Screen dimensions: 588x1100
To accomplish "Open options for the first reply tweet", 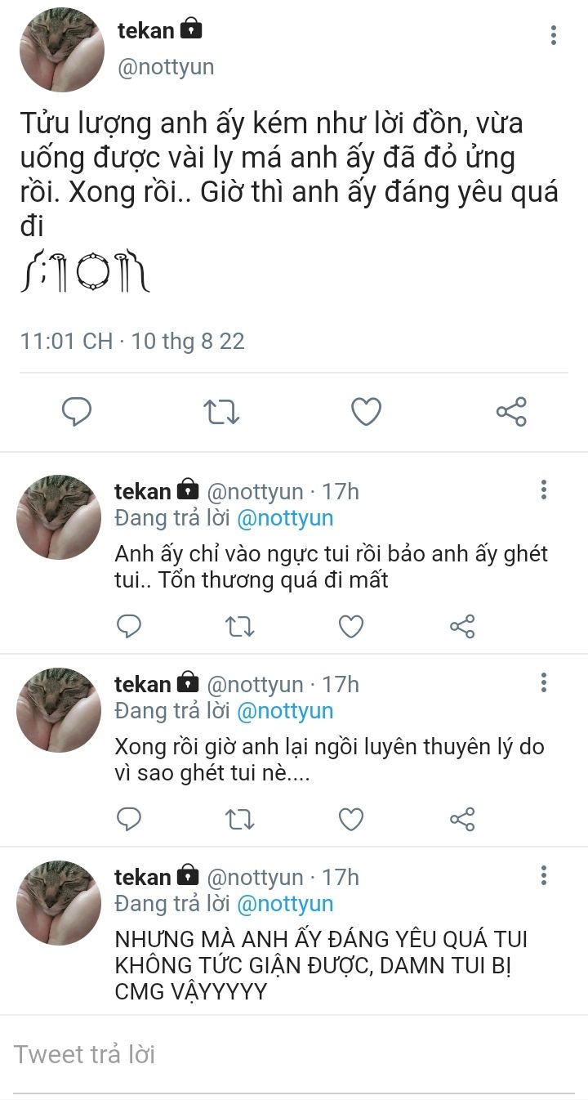I will pyautogui.click(x=544, y=490).
